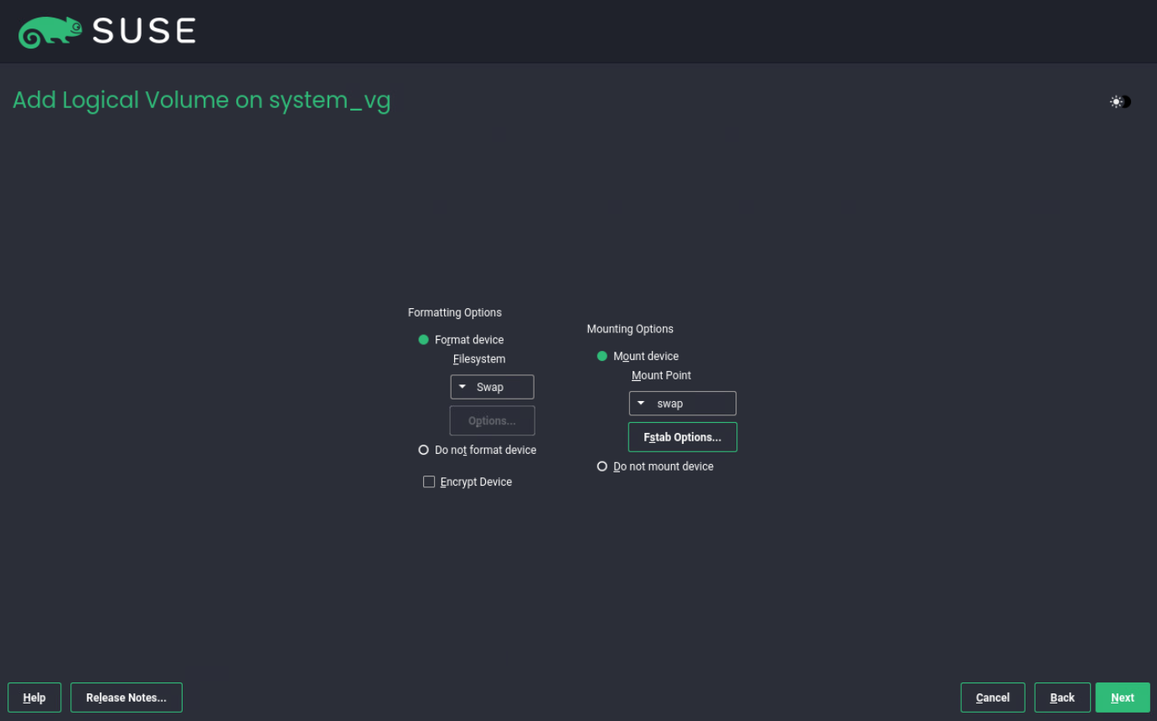Screen dimensions: 1157x721
Task: Click the SUSE chameleon logo
Action: [x=51, y=32]
